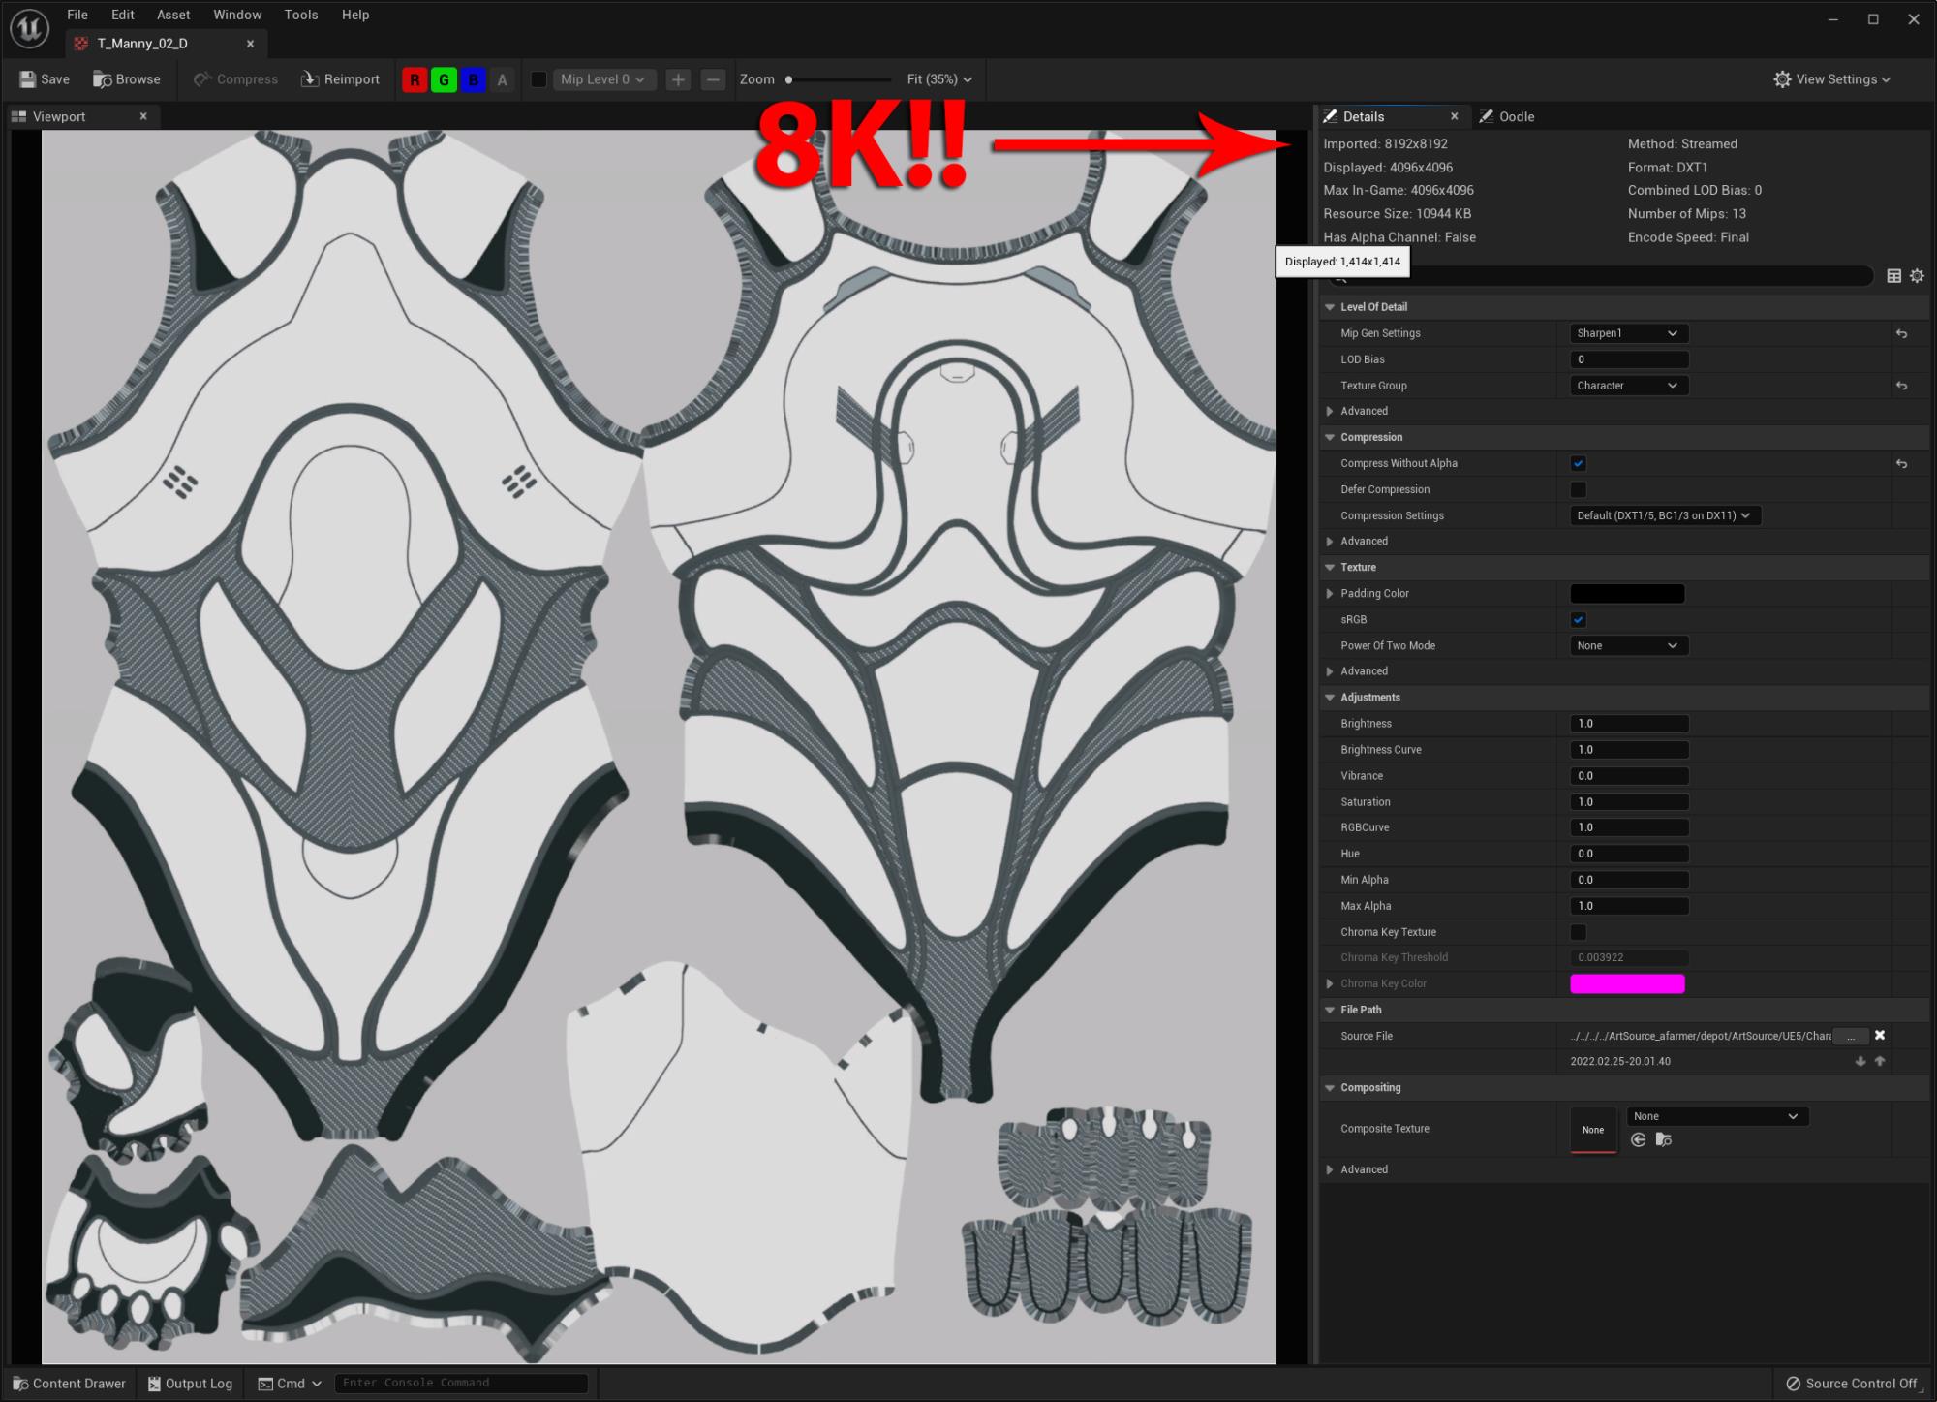The width and height of the screenshot is (1937, 1402).
Task: Open the Mip Level 0 dropdown
Action: point(603,79)
